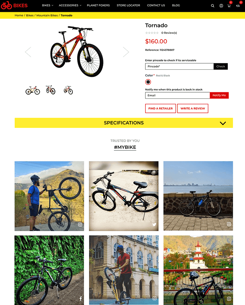The height and width of the screenshot is (305, 245).
Task: Select the first bike thumbnail image
Action: click(x=33, y=90)
